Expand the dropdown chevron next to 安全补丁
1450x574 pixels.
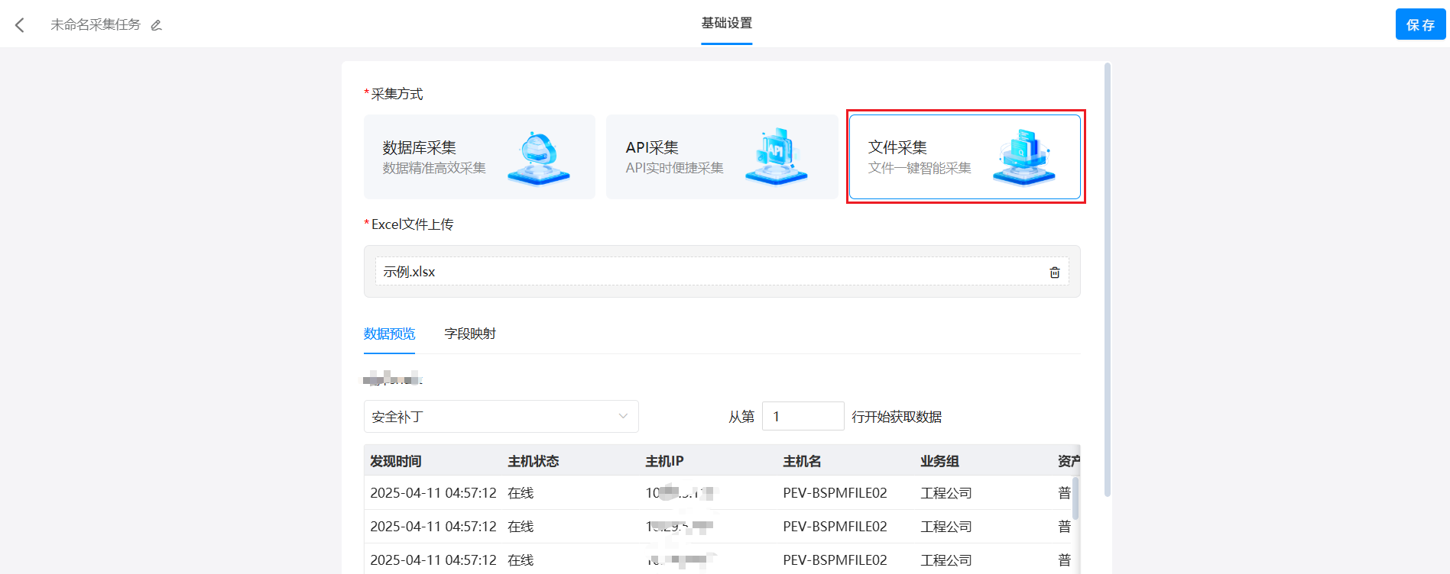pos(623,417)
